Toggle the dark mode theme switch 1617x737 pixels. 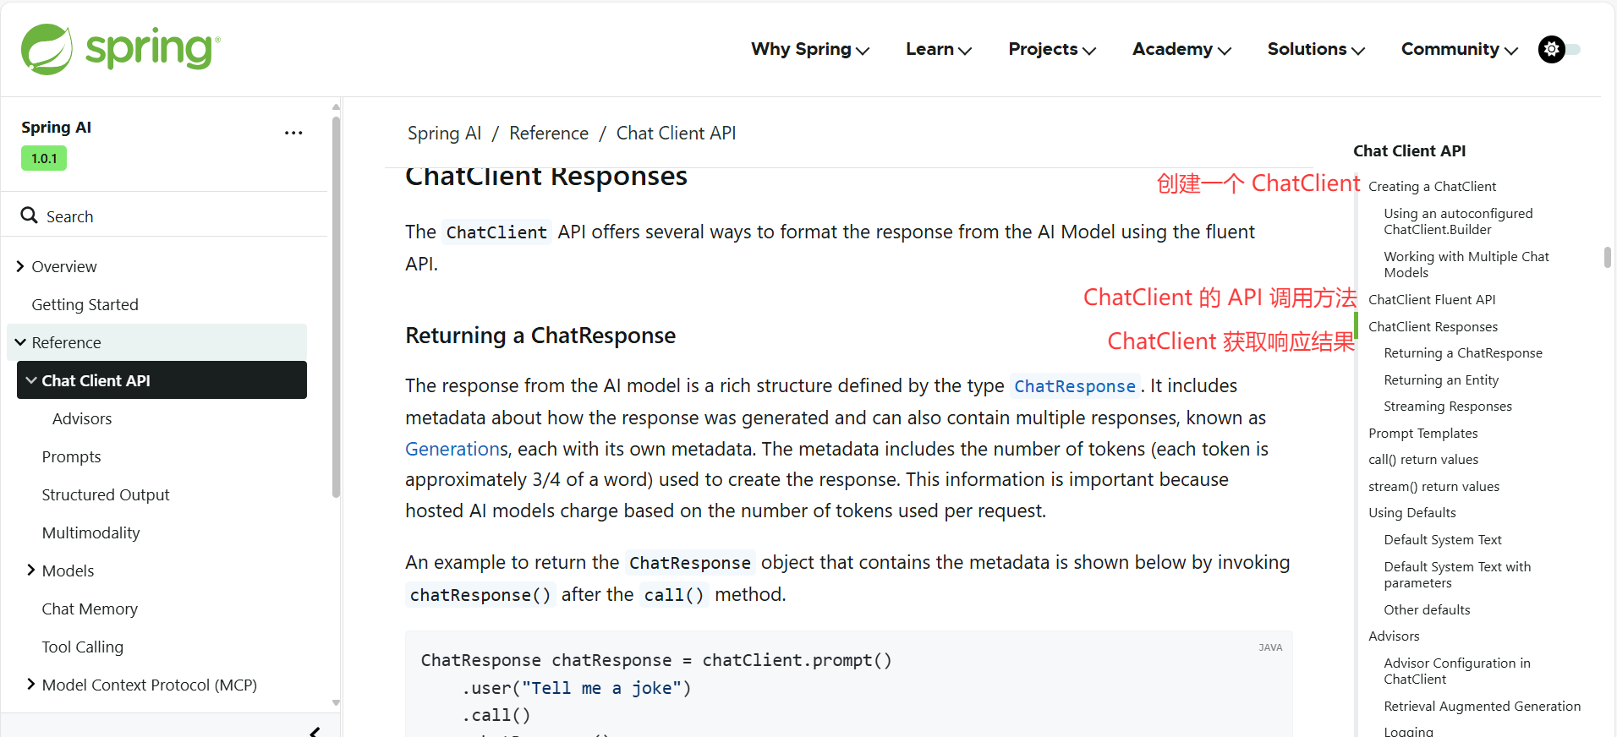1559,49
